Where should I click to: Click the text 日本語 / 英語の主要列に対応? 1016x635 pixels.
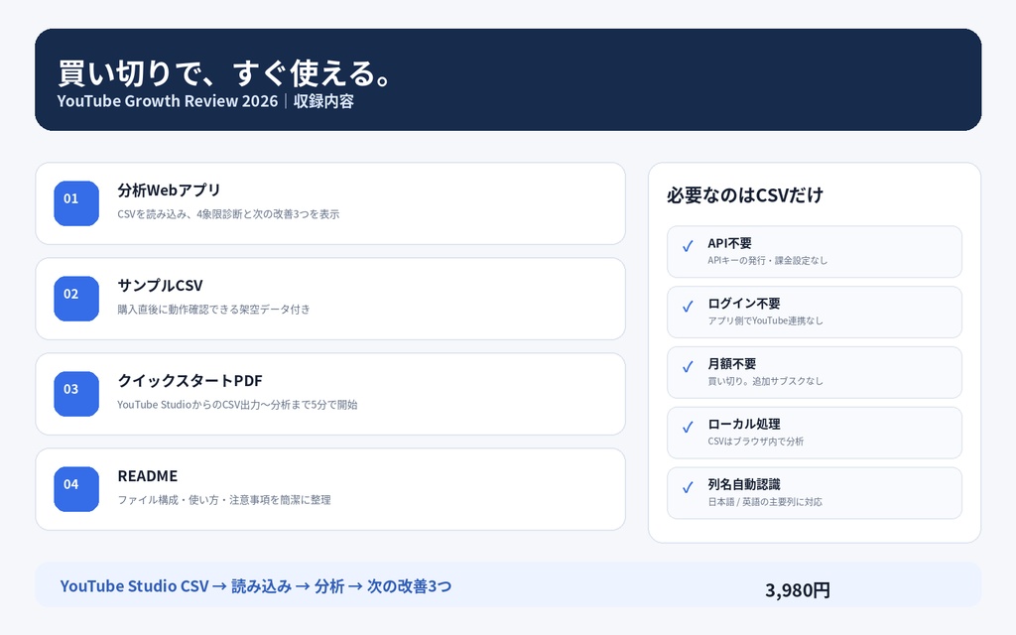[x=765, y=501]
